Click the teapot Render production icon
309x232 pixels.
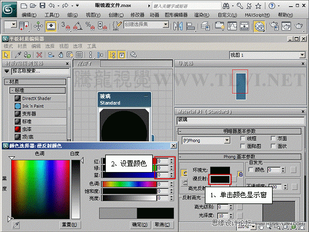pyautogui.click(x=299, y=26)
